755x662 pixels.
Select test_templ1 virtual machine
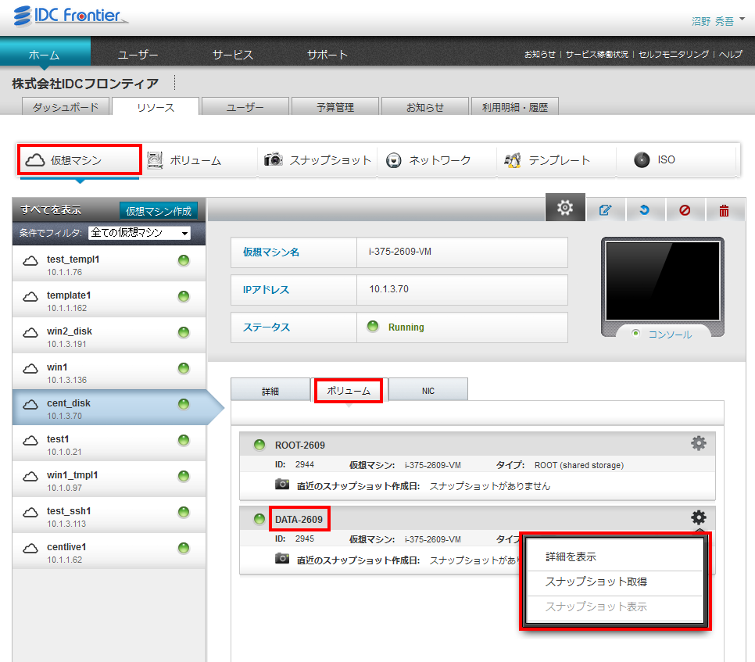109,263
